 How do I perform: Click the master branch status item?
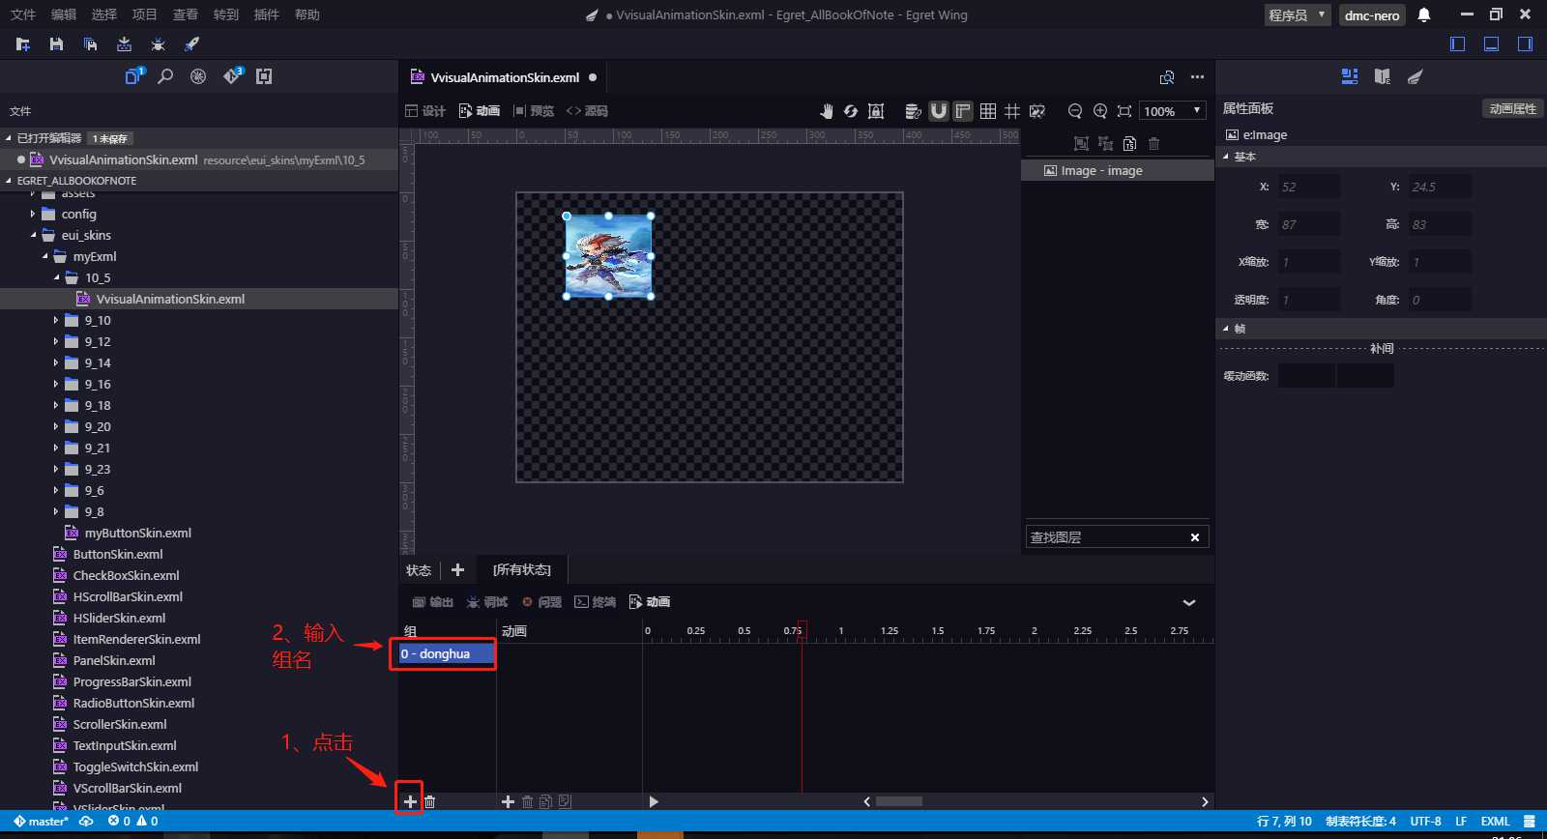(x=41, y=822)
